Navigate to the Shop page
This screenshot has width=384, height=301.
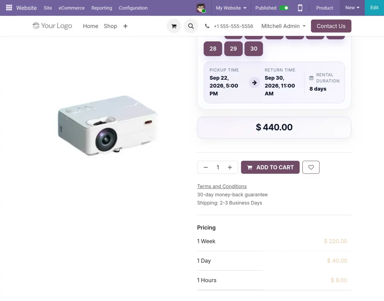(x=110, y=26)
